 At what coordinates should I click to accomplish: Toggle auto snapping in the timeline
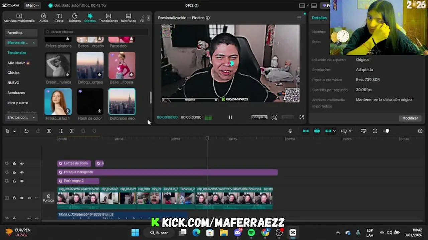pos(317,131)
